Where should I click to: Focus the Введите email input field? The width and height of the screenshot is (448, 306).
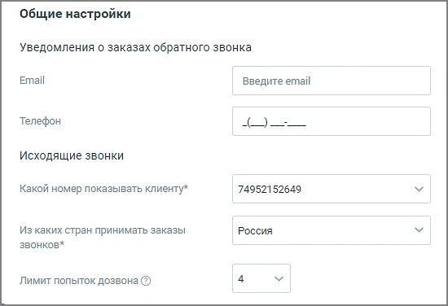coord(332,81)
